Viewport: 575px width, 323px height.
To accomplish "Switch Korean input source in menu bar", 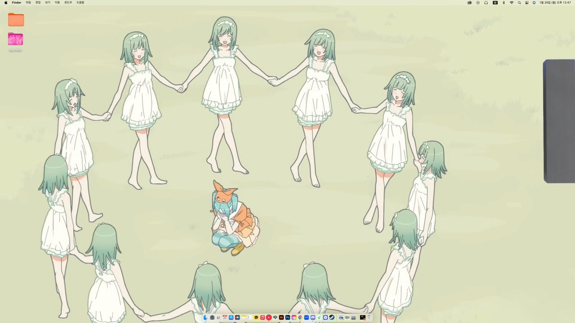I will pyautogui.click(x=495, y=2).
